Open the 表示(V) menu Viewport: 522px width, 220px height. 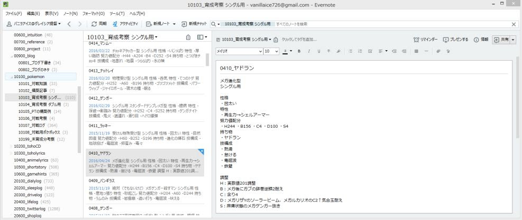tap(52, 14)
